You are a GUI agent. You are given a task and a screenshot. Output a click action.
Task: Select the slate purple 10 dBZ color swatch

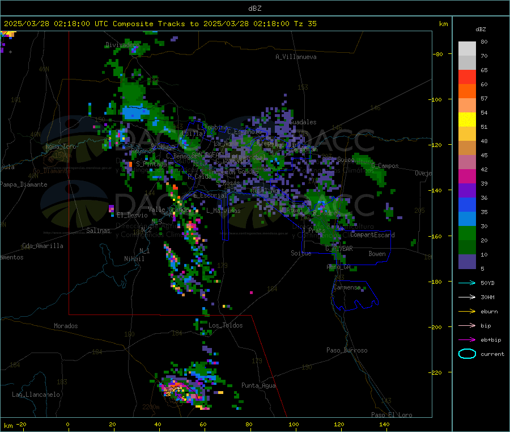[467, 261]
